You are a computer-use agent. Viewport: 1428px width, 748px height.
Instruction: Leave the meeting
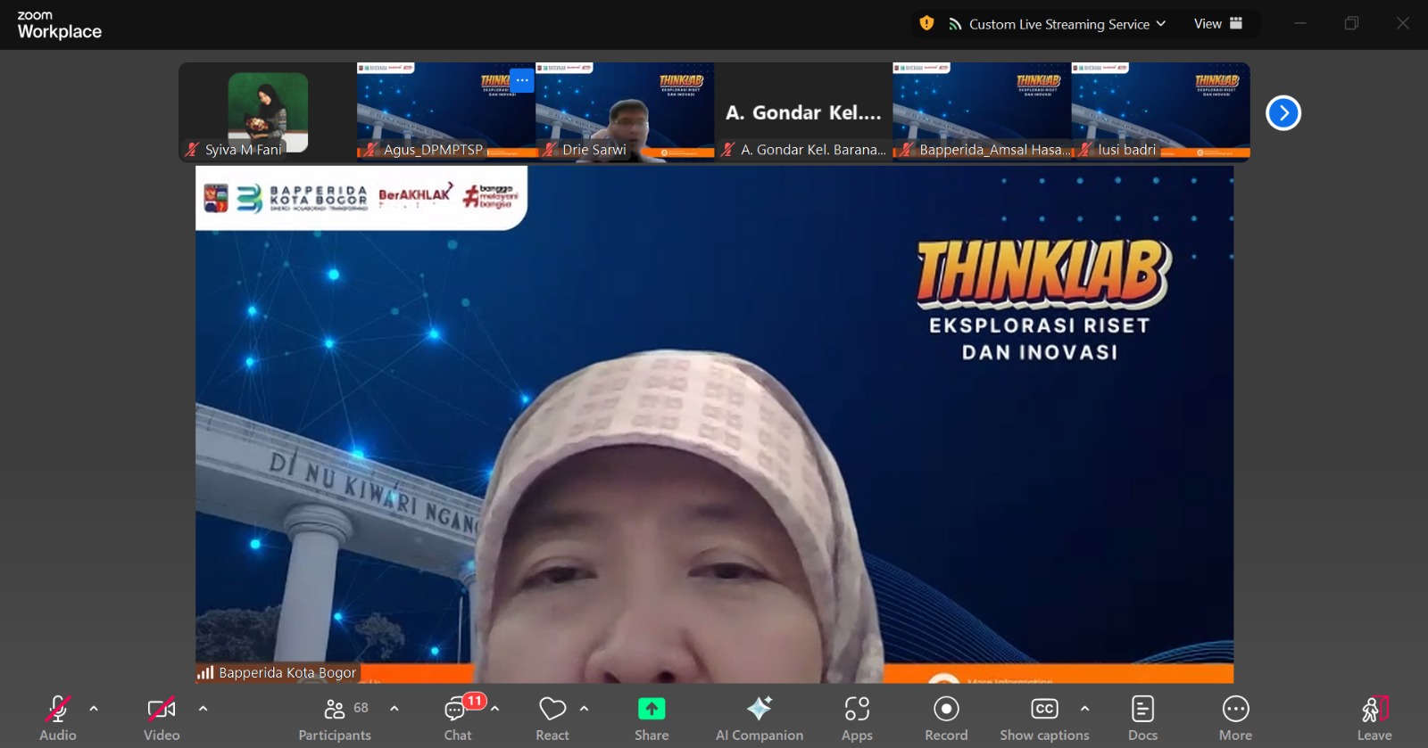[1374, 710]
